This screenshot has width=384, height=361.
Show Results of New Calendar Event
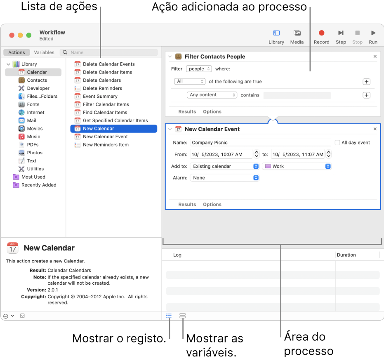pyautogui.click(x=187, y=205)
